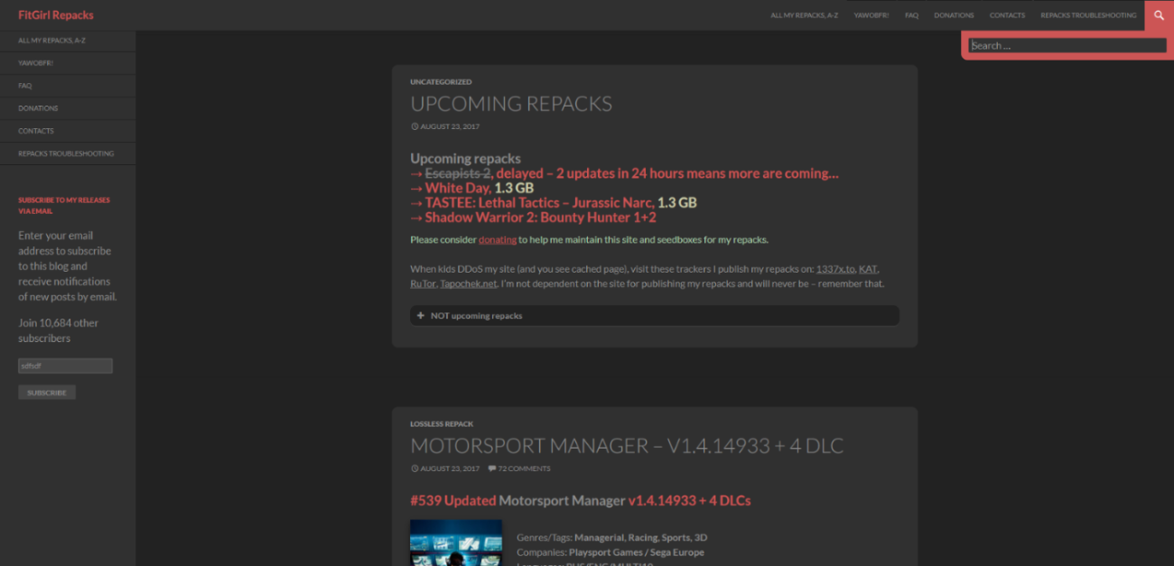Screen dimensions: 1174x566
Task: Open Repacks Troubleshooting in top navigation
Action: pyautogui.click(x=1088, y=15)
